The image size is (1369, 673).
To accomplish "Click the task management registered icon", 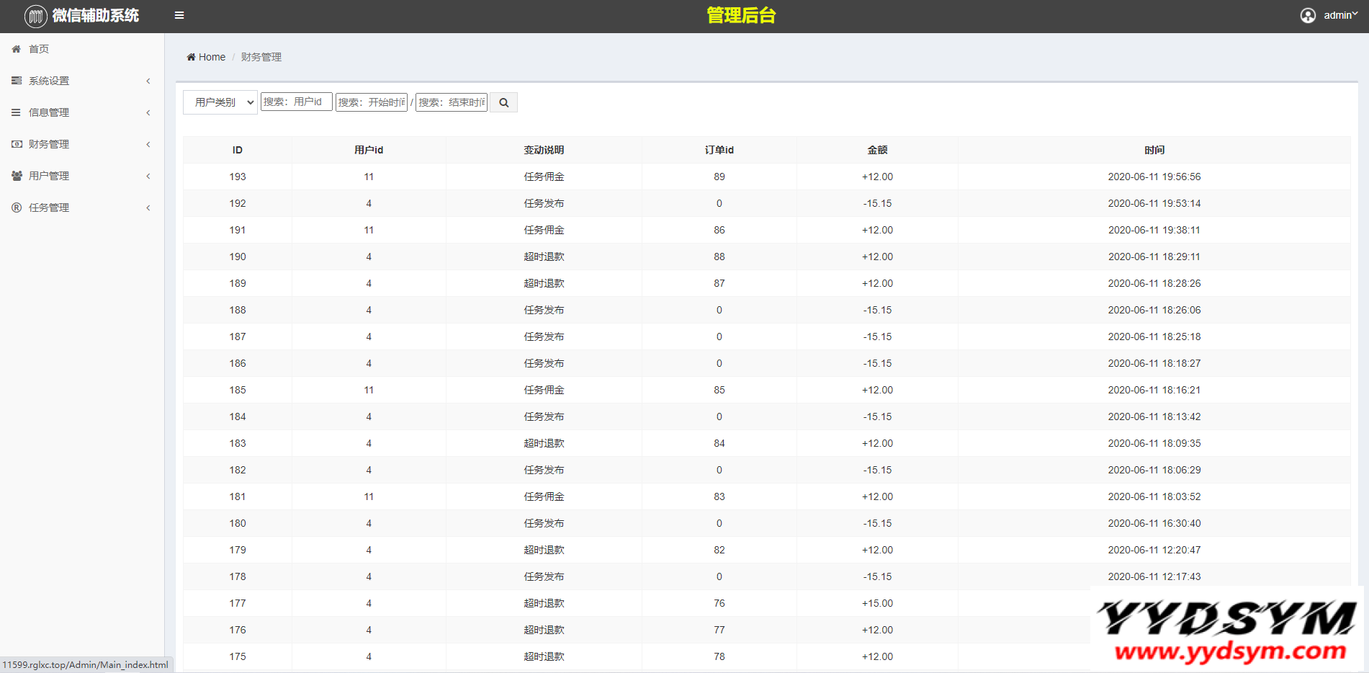I will click(x=17, y=208).
